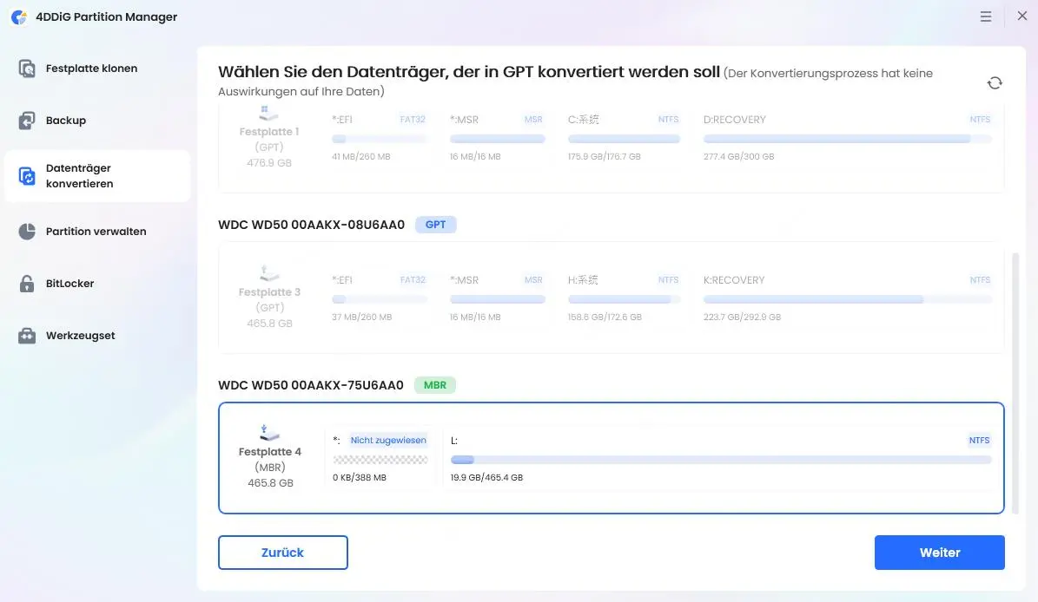
Task: Click the 'D:RECOVERY' partition label
Action: click(x=734, y=120)
